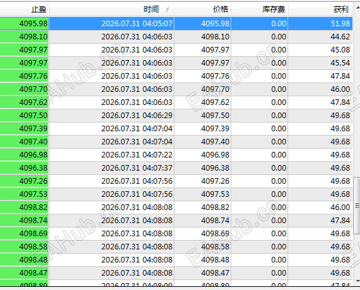360x290 pixels.
Task: Click the price cell 4098.82
Action: (202, 207)
